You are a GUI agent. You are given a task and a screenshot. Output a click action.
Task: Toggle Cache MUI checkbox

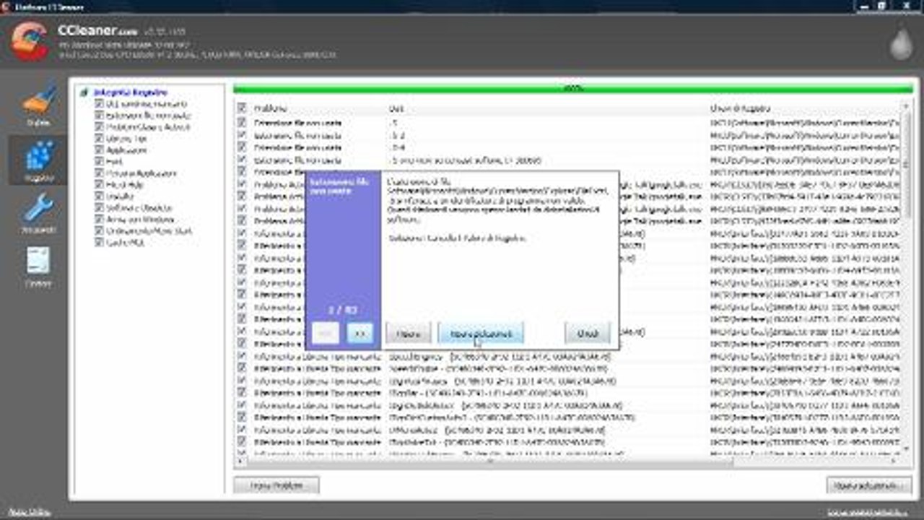[99, 243]
